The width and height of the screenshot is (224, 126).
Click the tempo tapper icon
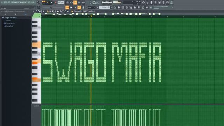(143, 7)
